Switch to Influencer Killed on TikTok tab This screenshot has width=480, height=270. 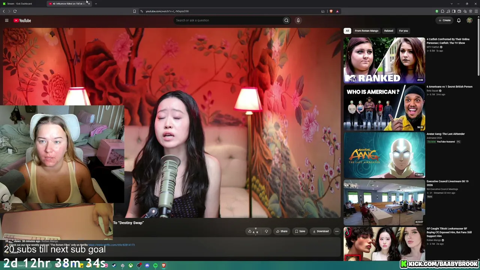[69, 4]
